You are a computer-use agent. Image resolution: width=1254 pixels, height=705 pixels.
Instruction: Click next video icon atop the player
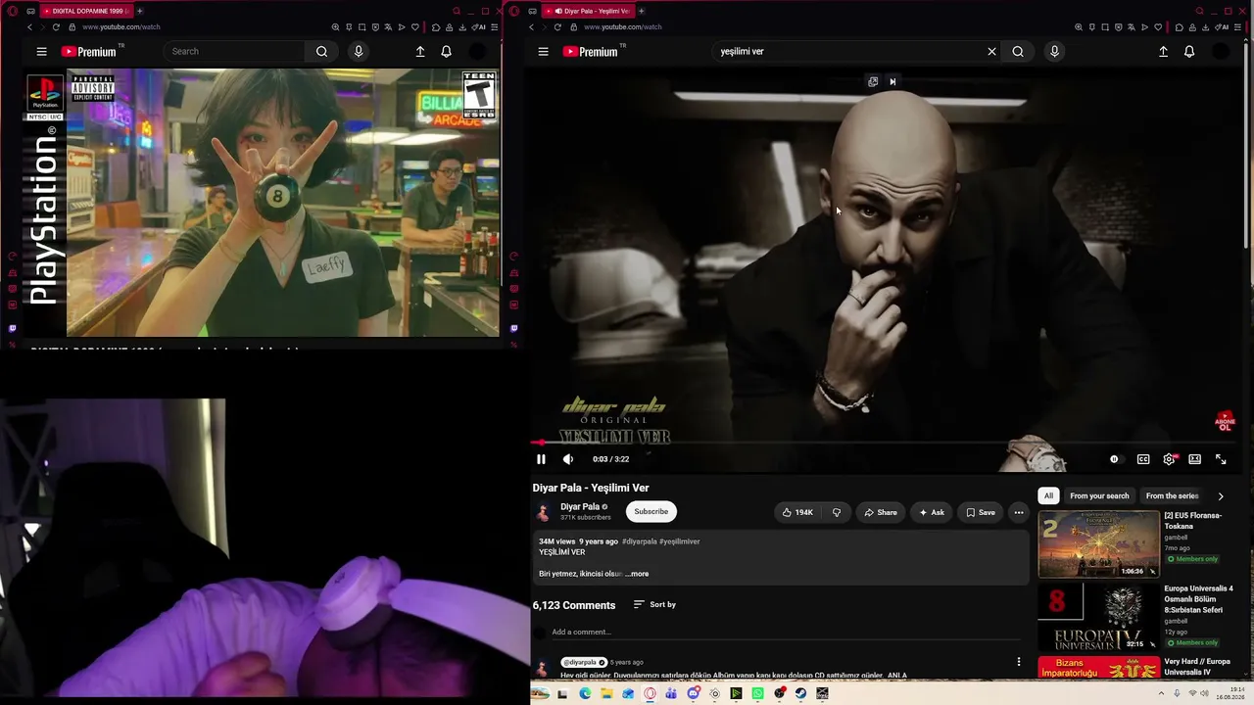tap(892, 82)
